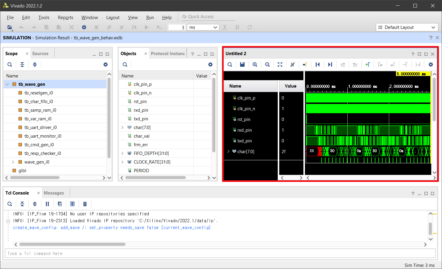Click the Scope panel horizontal scrollbar

35,178
